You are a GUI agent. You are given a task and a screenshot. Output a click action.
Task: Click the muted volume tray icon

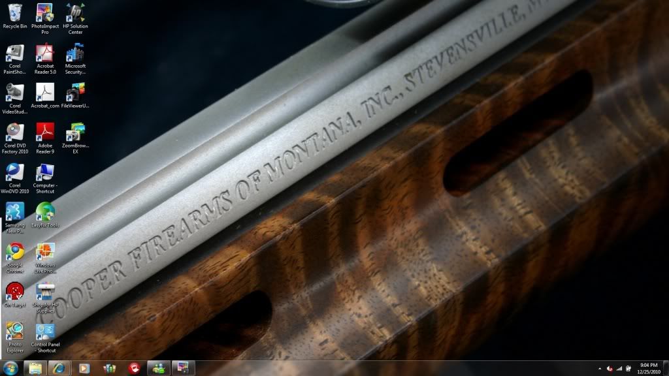[x=609, y=369]
